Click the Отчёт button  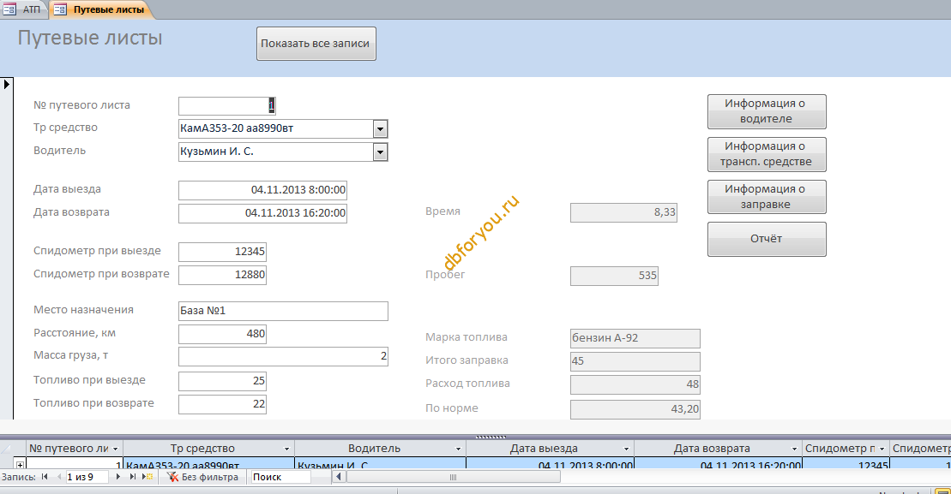click(767, 239)
